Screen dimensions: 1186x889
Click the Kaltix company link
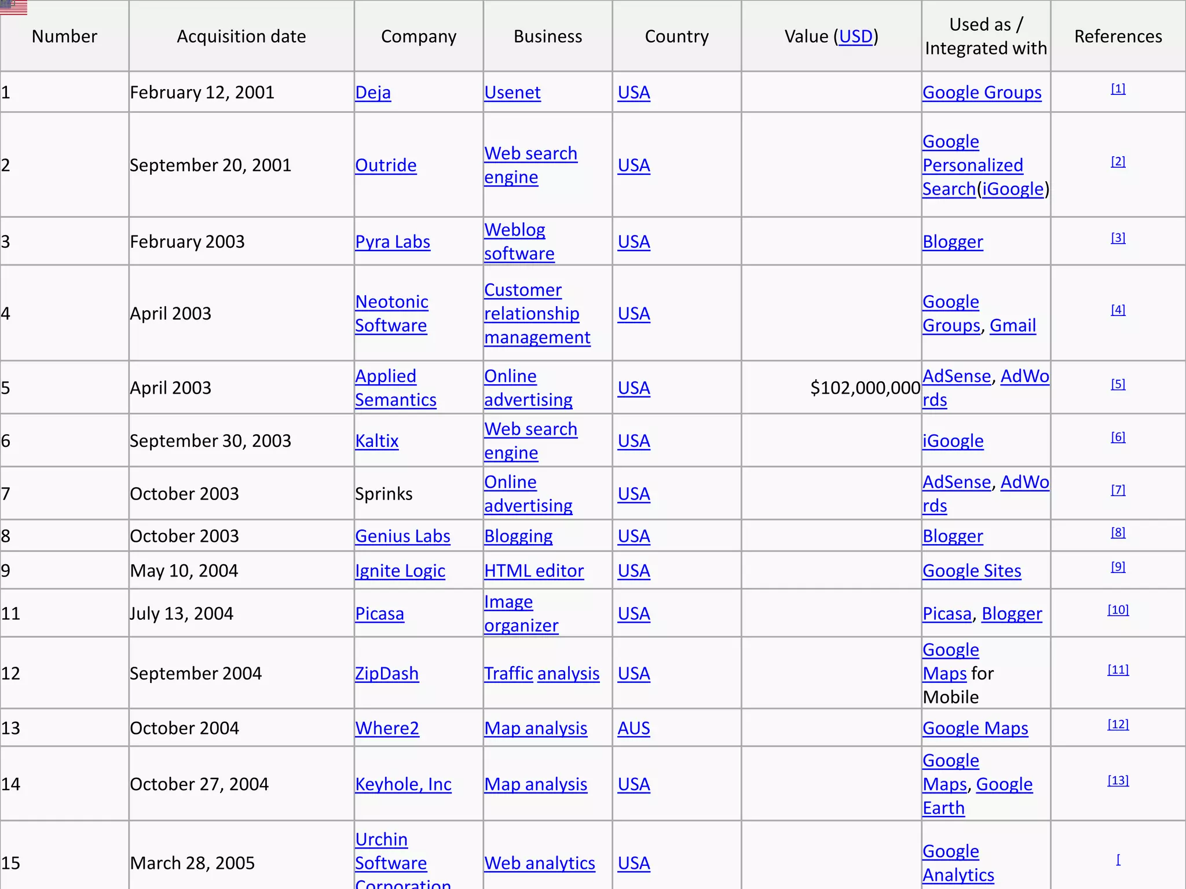(377, 441)
